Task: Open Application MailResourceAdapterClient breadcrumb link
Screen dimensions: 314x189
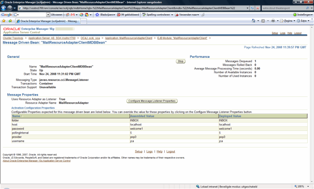Action: 128,38
